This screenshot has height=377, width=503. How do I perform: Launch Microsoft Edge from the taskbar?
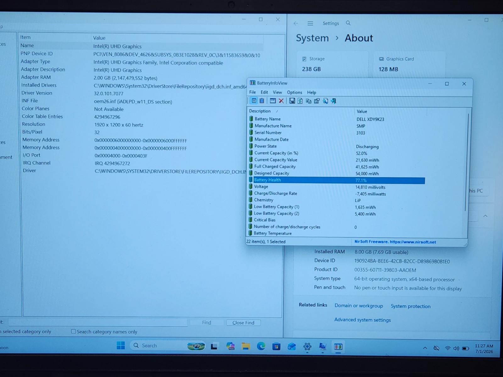(261, 346)
